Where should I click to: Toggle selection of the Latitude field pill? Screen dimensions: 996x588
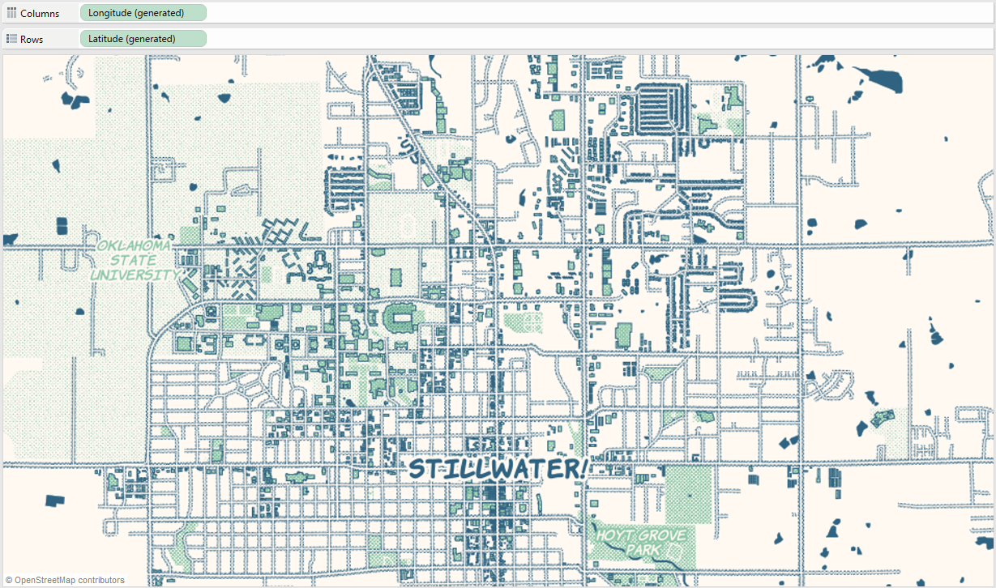tap(143, 38)
